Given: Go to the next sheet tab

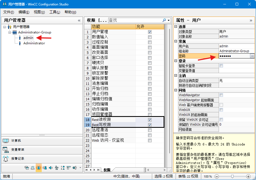Looking at the screenshot, I should coord(94,170).
